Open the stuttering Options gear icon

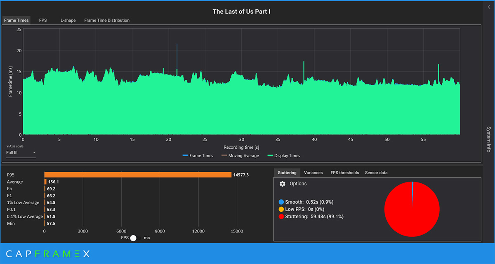(283, 184)
